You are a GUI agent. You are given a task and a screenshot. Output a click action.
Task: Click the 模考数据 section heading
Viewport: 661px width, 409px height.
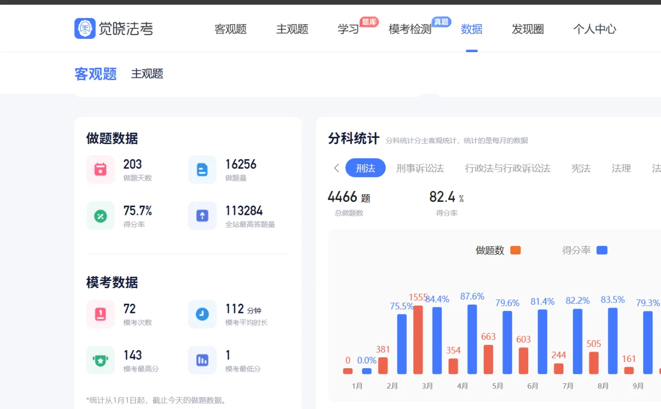click(x=112, y=282)
